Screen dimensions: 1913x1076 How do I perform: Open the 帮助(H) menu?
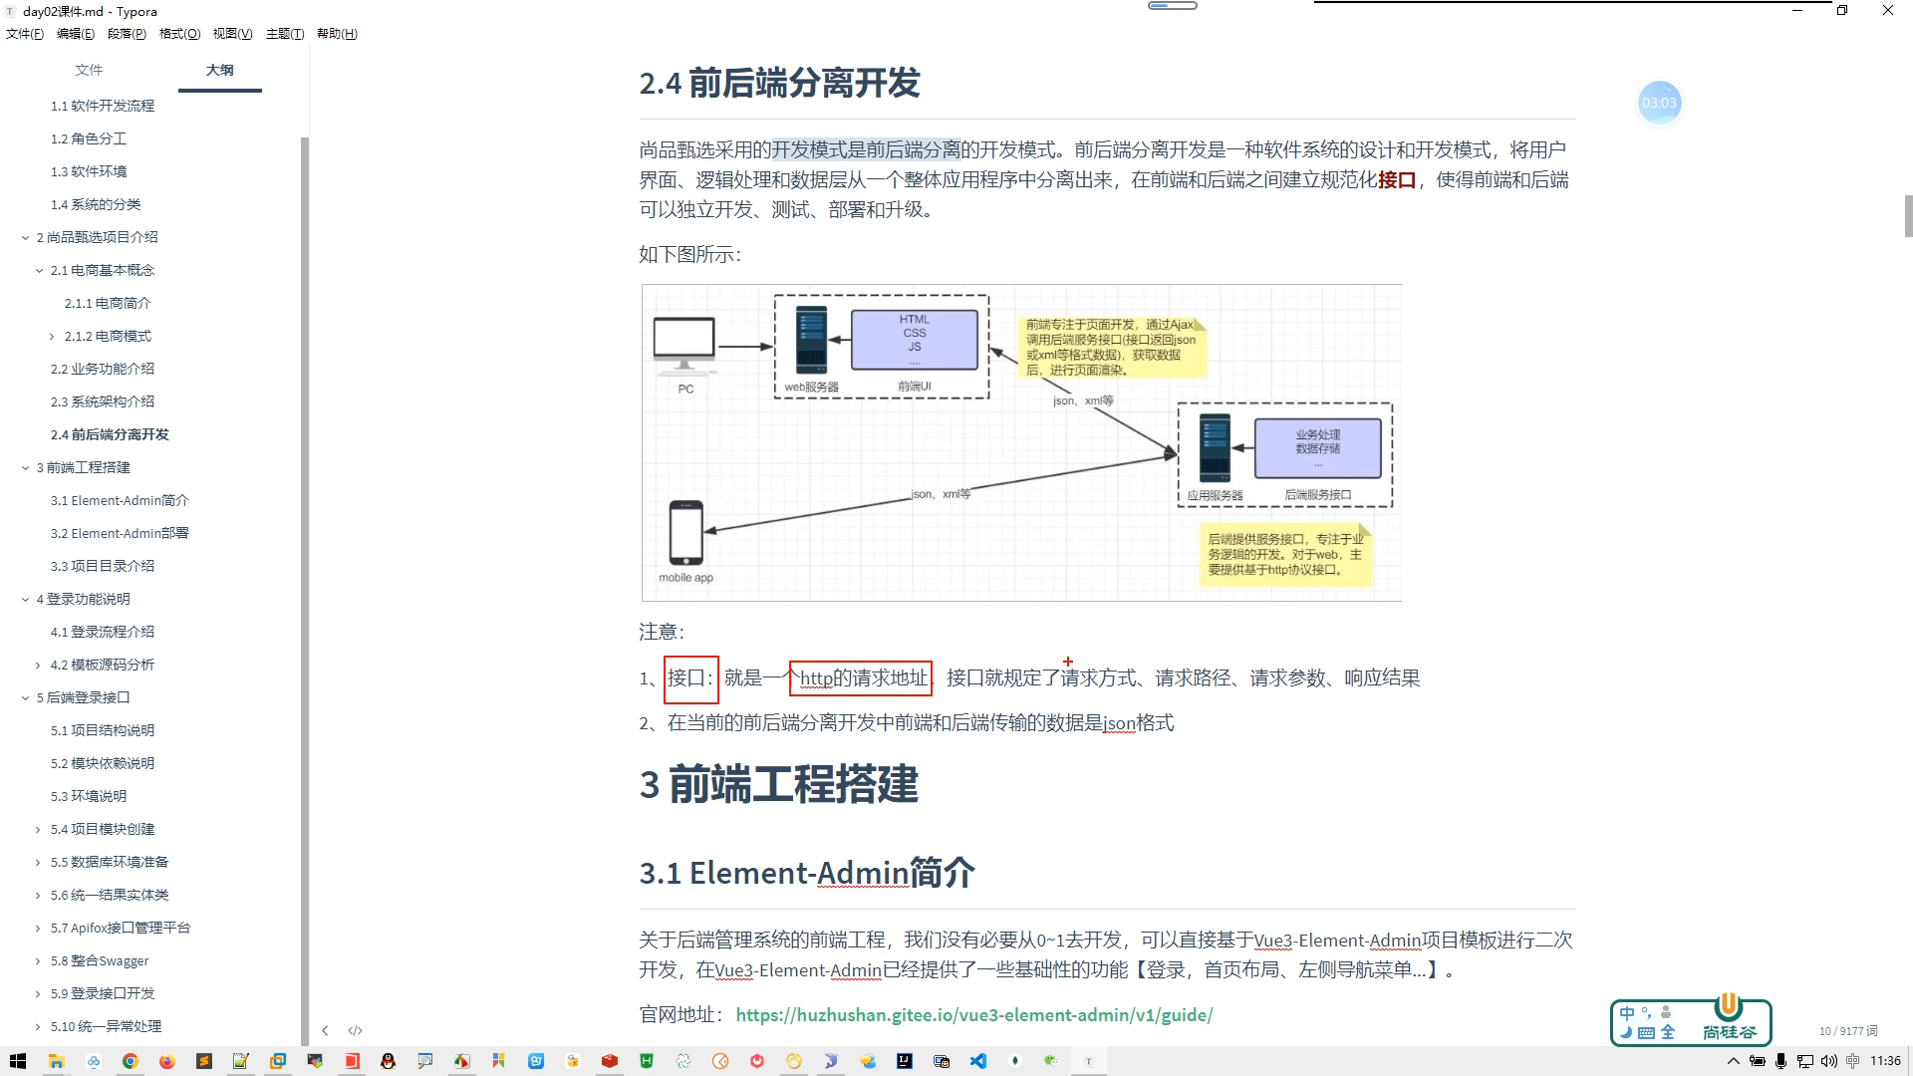tap(337, 34)
